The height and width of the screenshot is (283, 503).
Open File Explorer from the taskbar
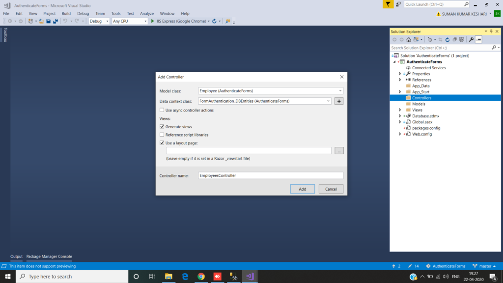pos(168,276)
